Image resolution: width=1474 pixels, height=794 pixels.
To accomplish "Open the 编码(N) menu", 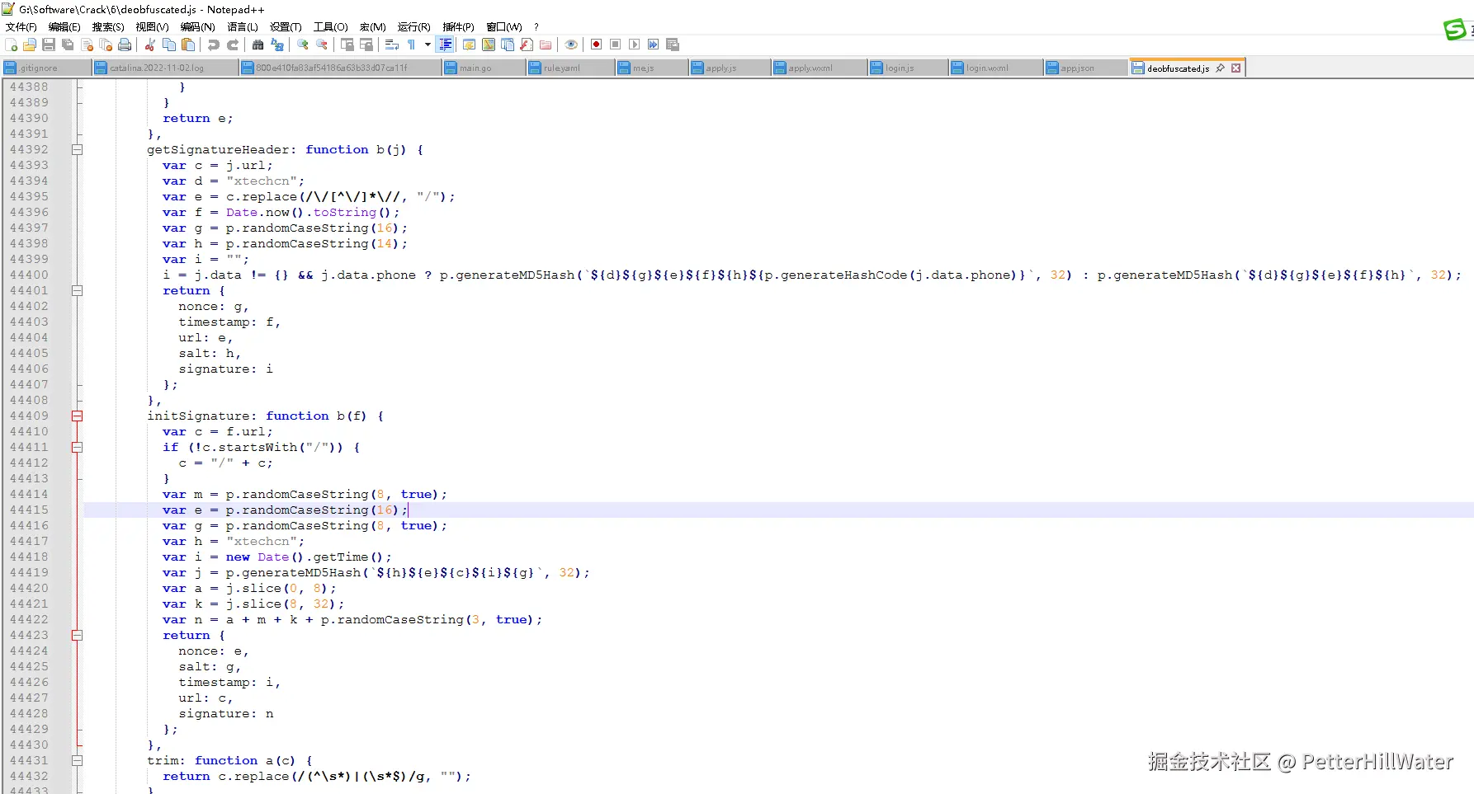I will pos(197,27).
